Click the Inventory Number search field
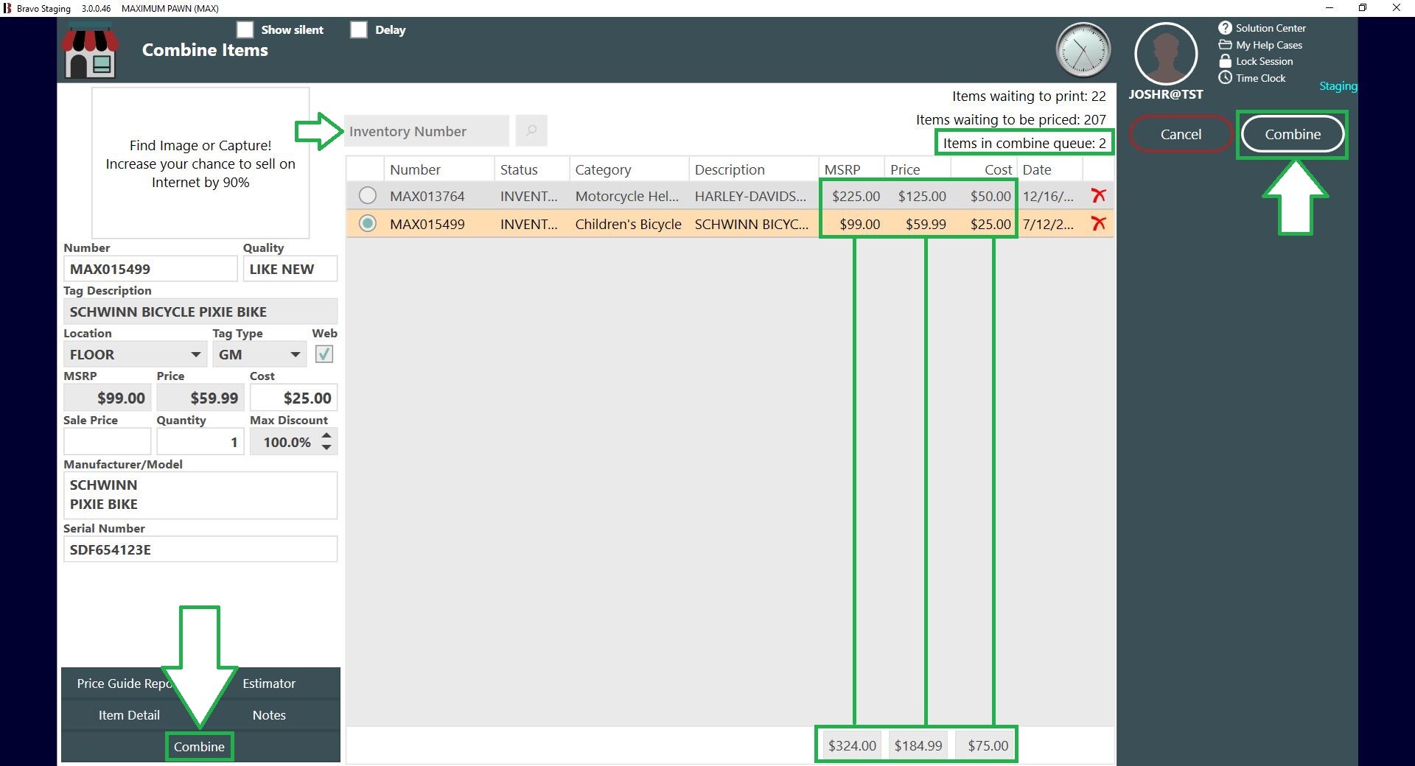This screenshot has width=1415, height=766. [x=426, y=130]
